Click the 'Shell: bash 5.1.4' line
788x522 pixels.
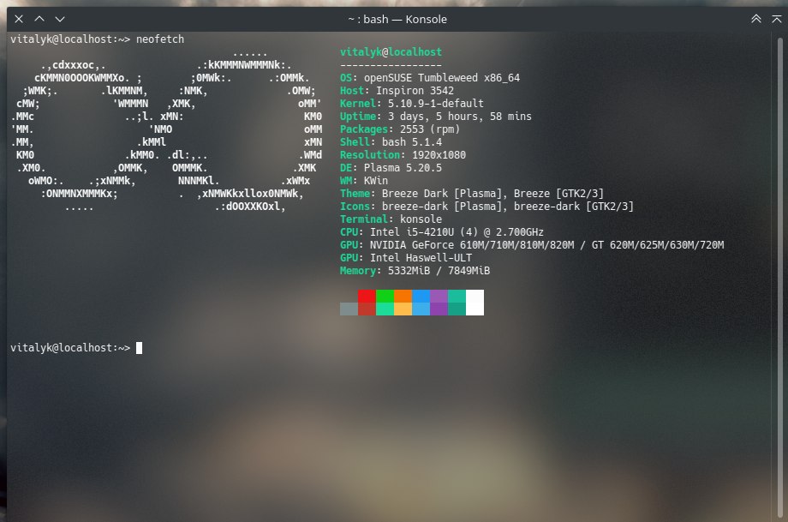tap(391, 142)
